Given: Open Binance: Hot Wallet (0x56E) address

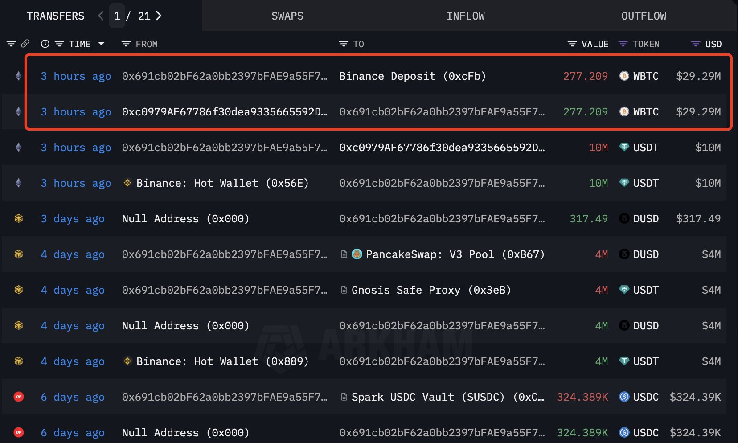Looking at the screenshot, I should 222,183.
